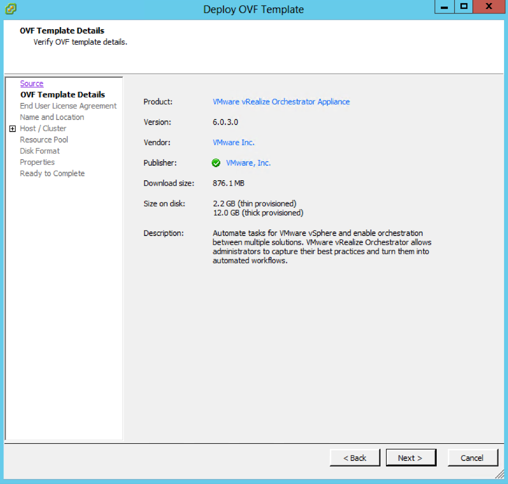Open the Properties step
The width and height of the screenshot is (508, 484).
click(x=37, y=162)
